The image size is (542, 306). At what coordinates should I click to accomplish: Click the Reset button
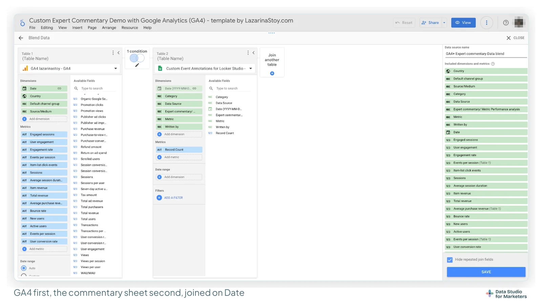pyautogui.click(x=404, y=23)
